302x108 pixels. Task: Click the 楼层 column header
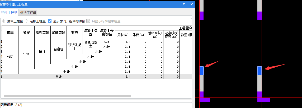coord(10,32)
